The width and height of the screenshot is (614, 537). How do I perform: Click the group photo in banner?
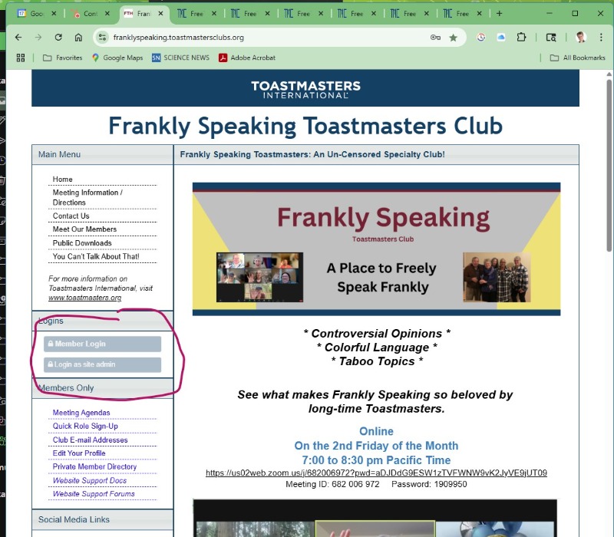(x=497, y=277)
